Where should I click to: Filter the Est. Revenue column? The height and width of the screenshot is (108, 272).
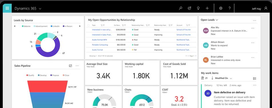click(125, 25)
